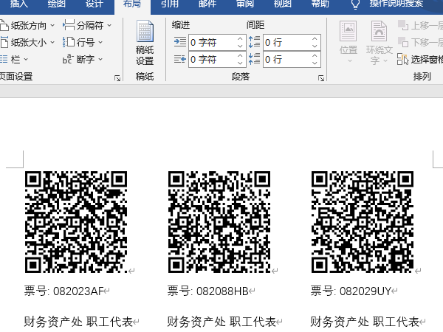Click 财务资产处 职工代表 under 082029UY
The image size is (443, 332).
[x=365, y=322]
